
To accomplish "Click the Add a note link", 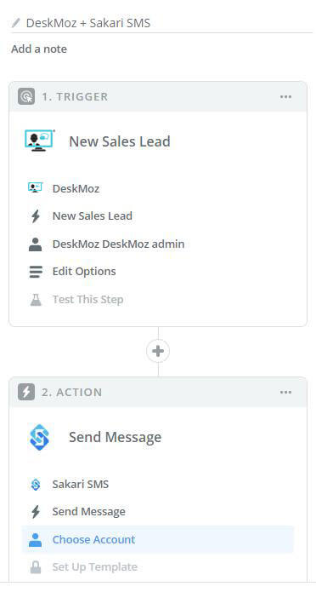I will (39, 49).
